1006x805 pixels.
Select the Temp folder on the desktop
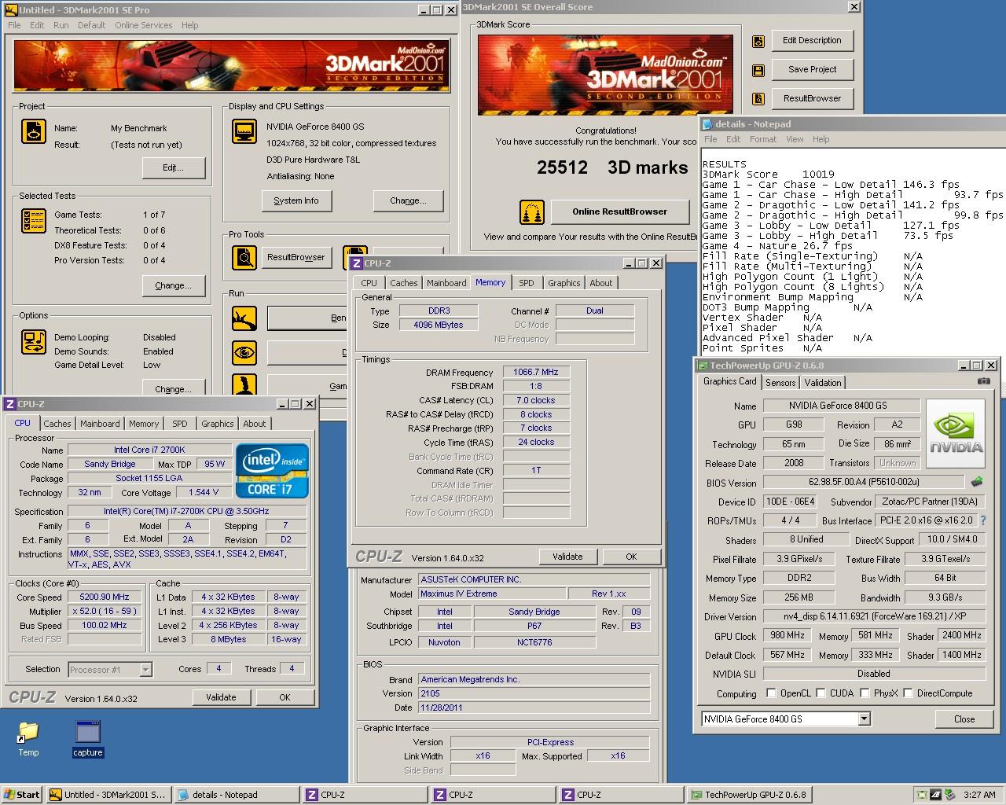pos(28,739)
